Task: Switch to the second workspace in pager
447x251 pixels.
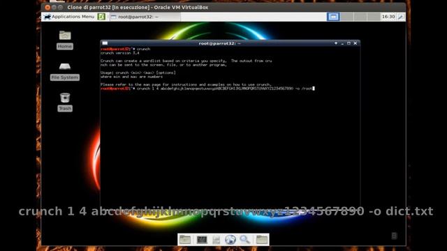Action: (347, 17)
